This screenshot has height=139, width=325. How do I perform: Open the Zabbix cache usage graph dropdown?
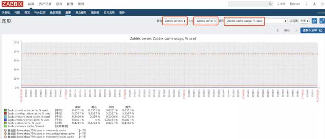[x=256, y=21]
